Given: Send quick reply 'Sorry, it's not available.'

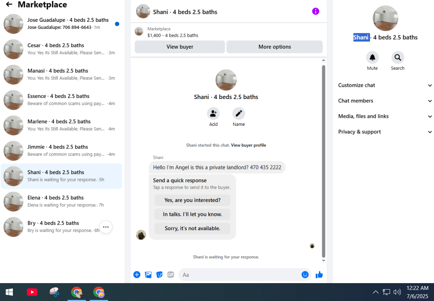Looking at the screenshot, I should coord(192,228).
